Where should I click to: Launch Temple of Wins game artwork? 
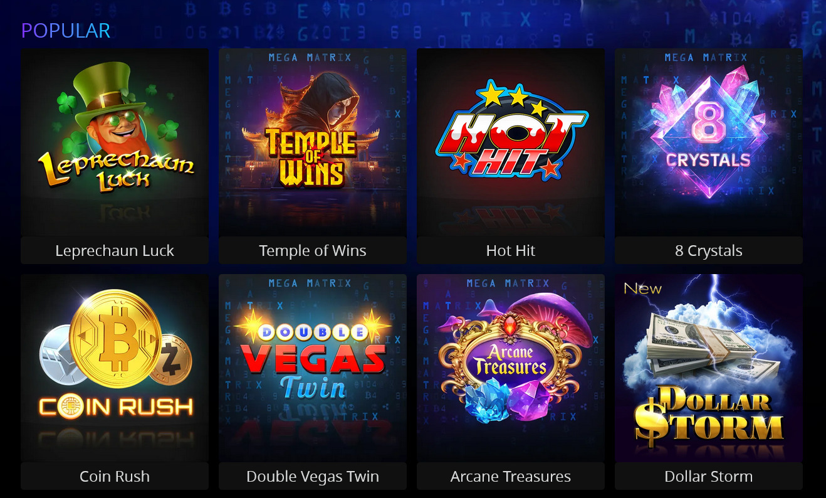313,142
